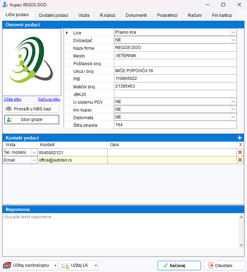Open the Fin.kartica tab
The height and width of the screenshot is (272, 247).
221,15
